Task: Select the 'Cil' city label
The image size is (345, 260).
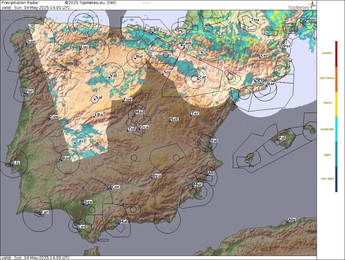Action: [x=205, y=50]
